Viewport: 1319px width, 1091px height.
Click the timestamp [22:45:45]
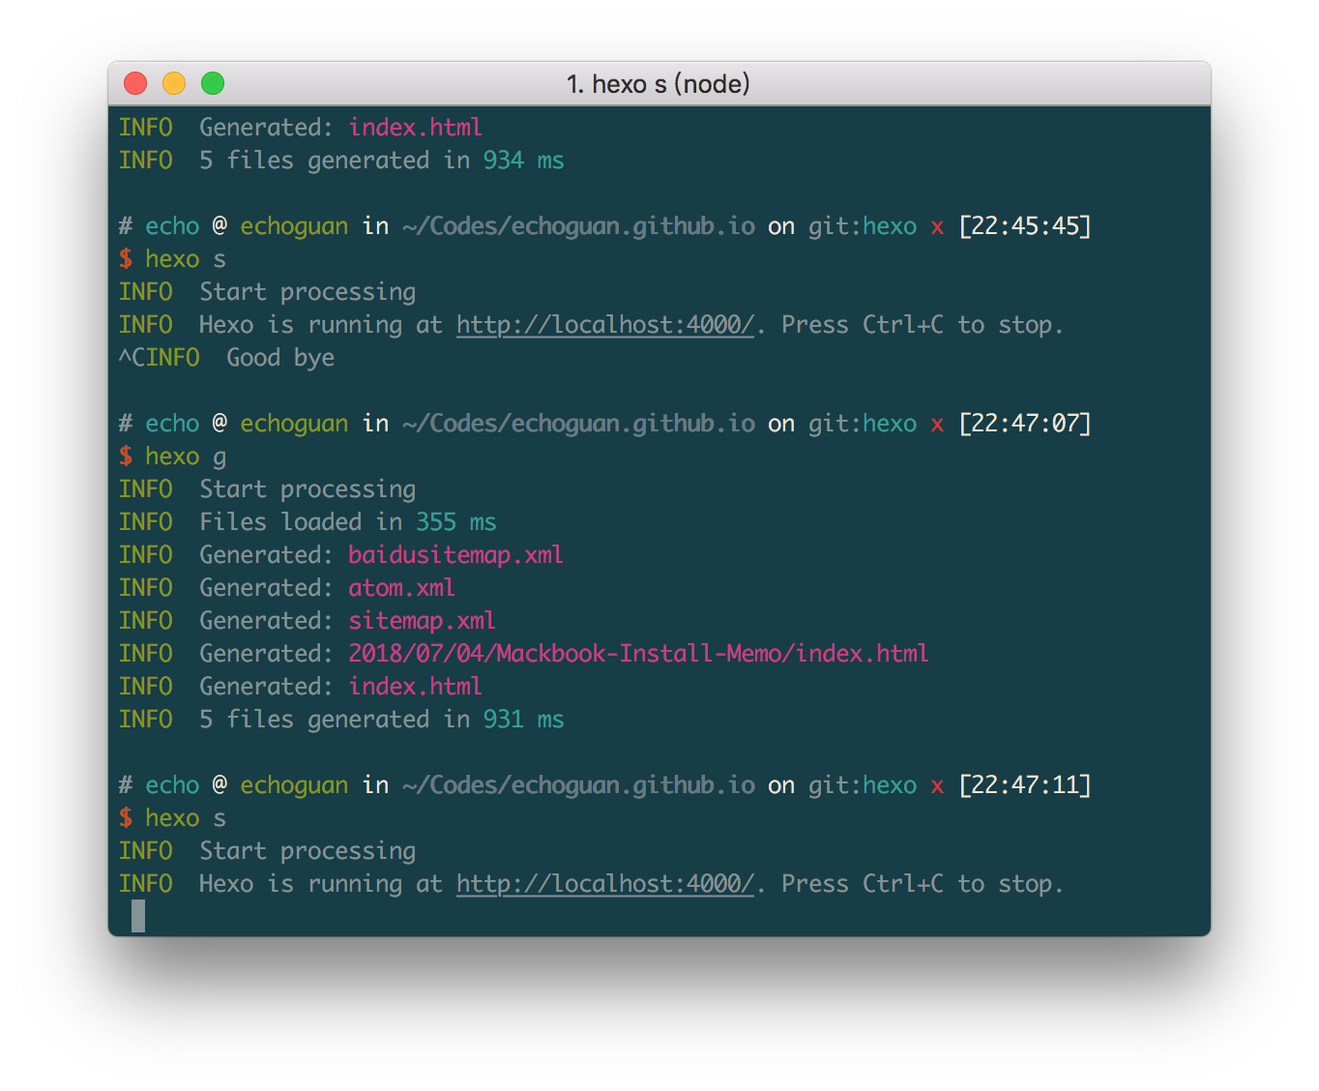tap(1025, 226)
